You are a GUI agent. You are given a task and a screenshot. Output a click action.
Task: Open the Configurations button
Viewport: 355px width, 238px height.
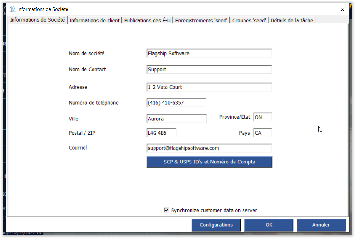pos(216,225)
